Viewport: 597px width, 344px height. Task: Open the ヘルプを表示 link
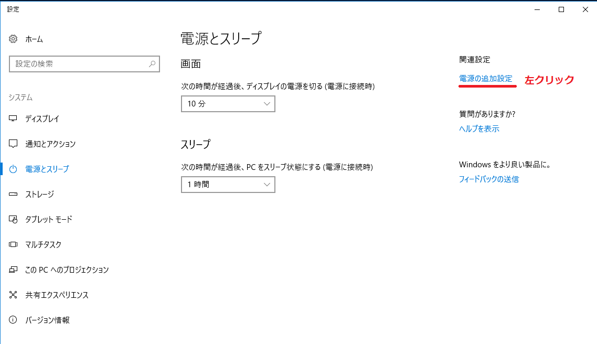pyautogui.click(x=479, y=128)
